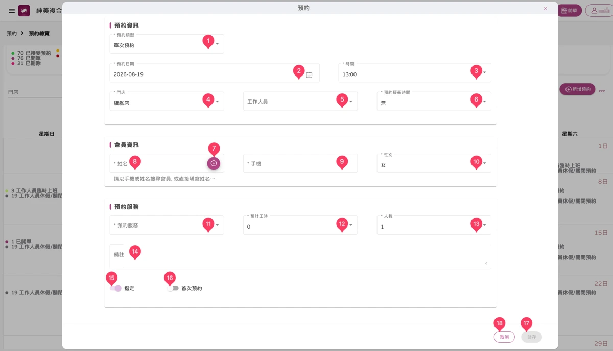The width and height of the screenshot is (613, 351).
Task: Focus the 手機 input field
Action: tap(300, 164)
